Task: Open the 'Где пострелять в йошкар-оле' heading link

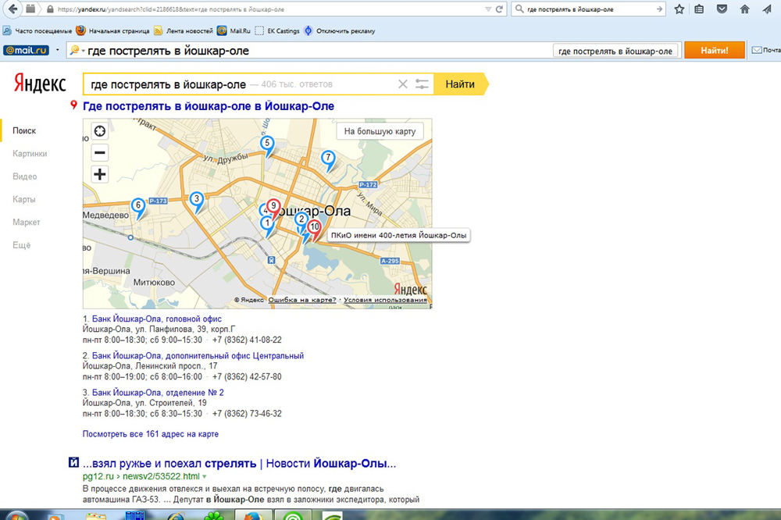Action: 209,106
